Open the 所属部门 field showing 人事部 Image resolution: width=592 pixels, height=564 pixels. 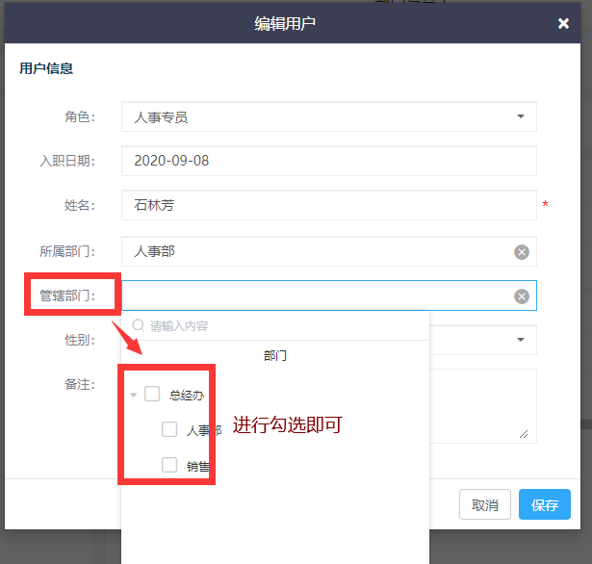click(329, 251)
